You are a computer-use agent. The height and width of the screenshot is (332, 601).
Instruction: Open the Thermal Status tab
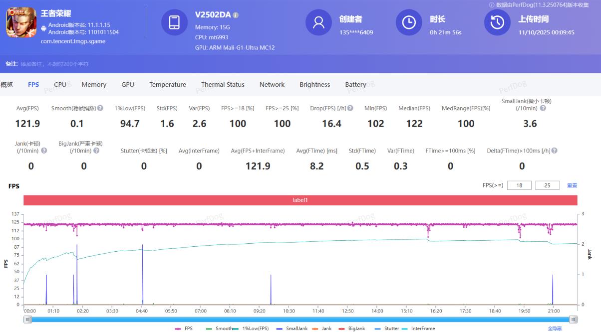click(223, 85)
